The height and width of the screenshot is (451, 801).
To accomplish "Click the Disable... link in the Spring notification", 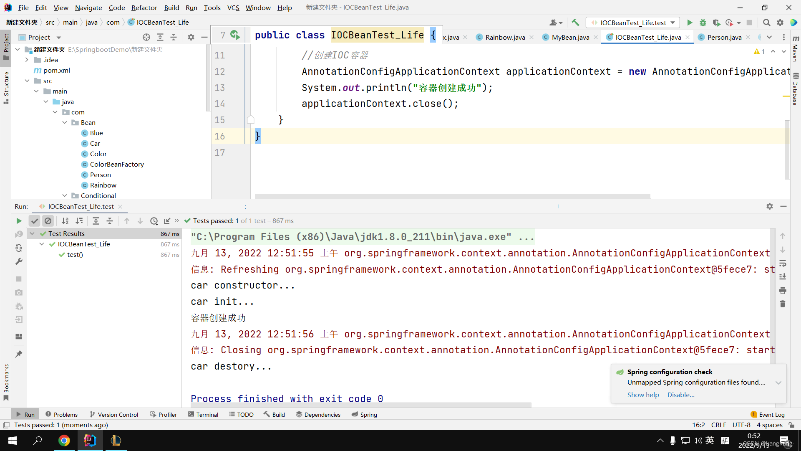I will coord(680,395).
